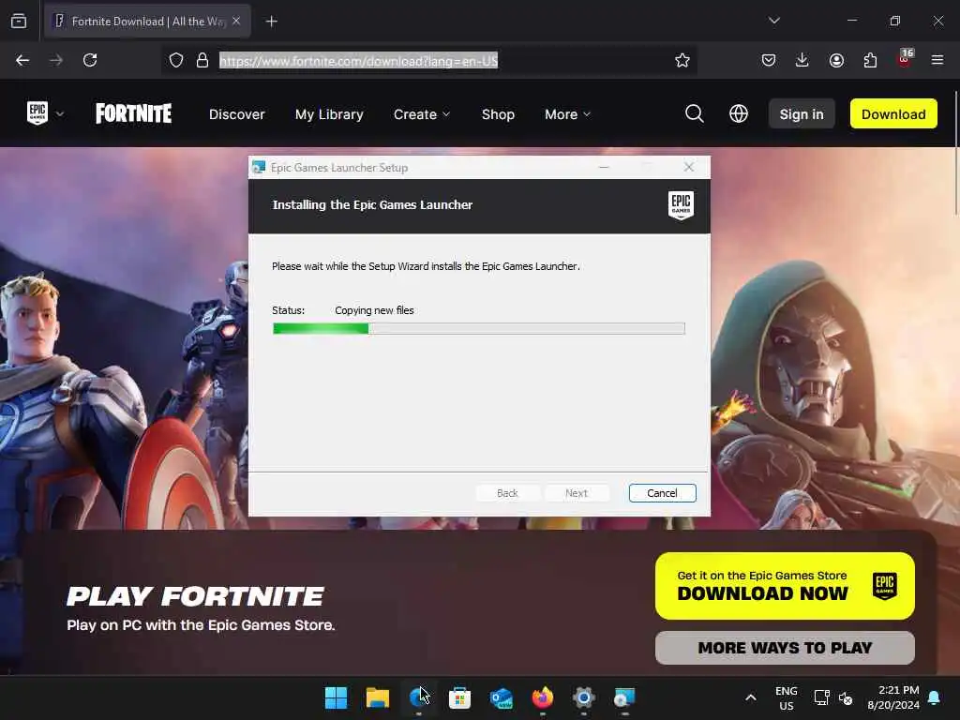Open clock showing 2:21 PM

[x=893, y=697]
